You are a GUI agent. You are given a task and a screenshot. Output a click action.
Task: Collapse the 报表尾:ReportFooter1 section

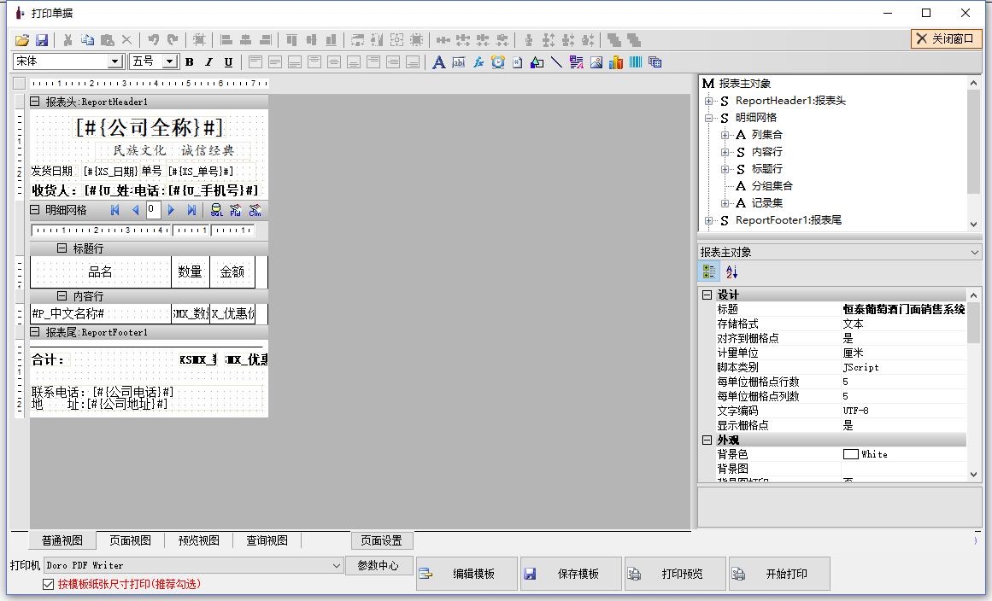click(x=35, y=332)
